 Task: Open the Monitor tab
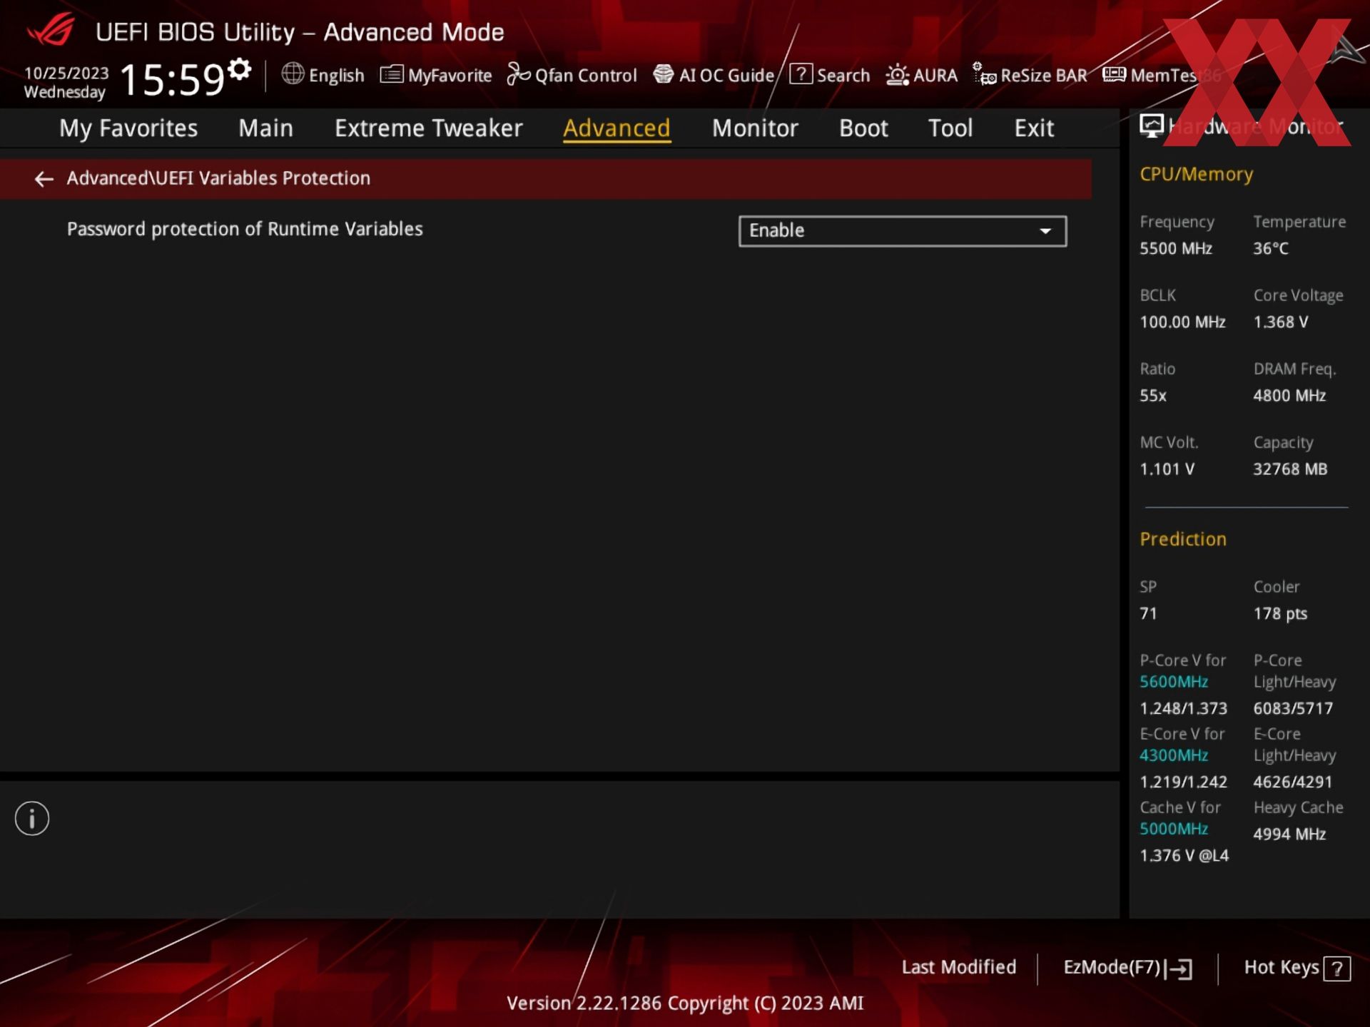click(x=755, y=128)
